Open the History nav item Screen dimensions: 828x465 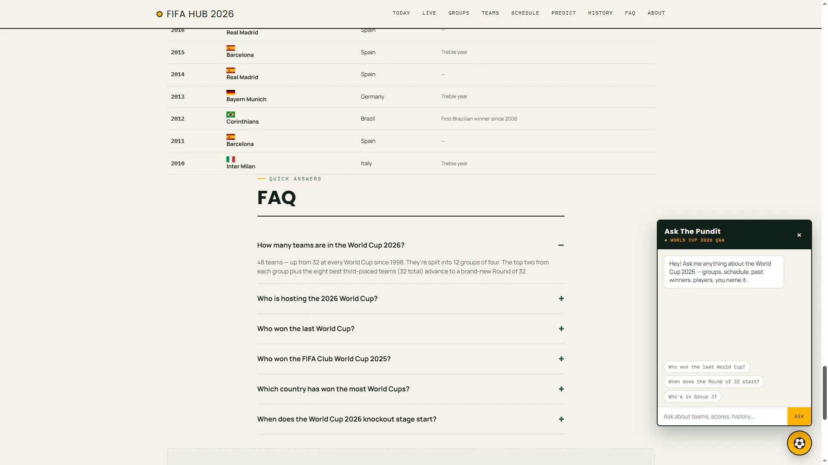600,13
